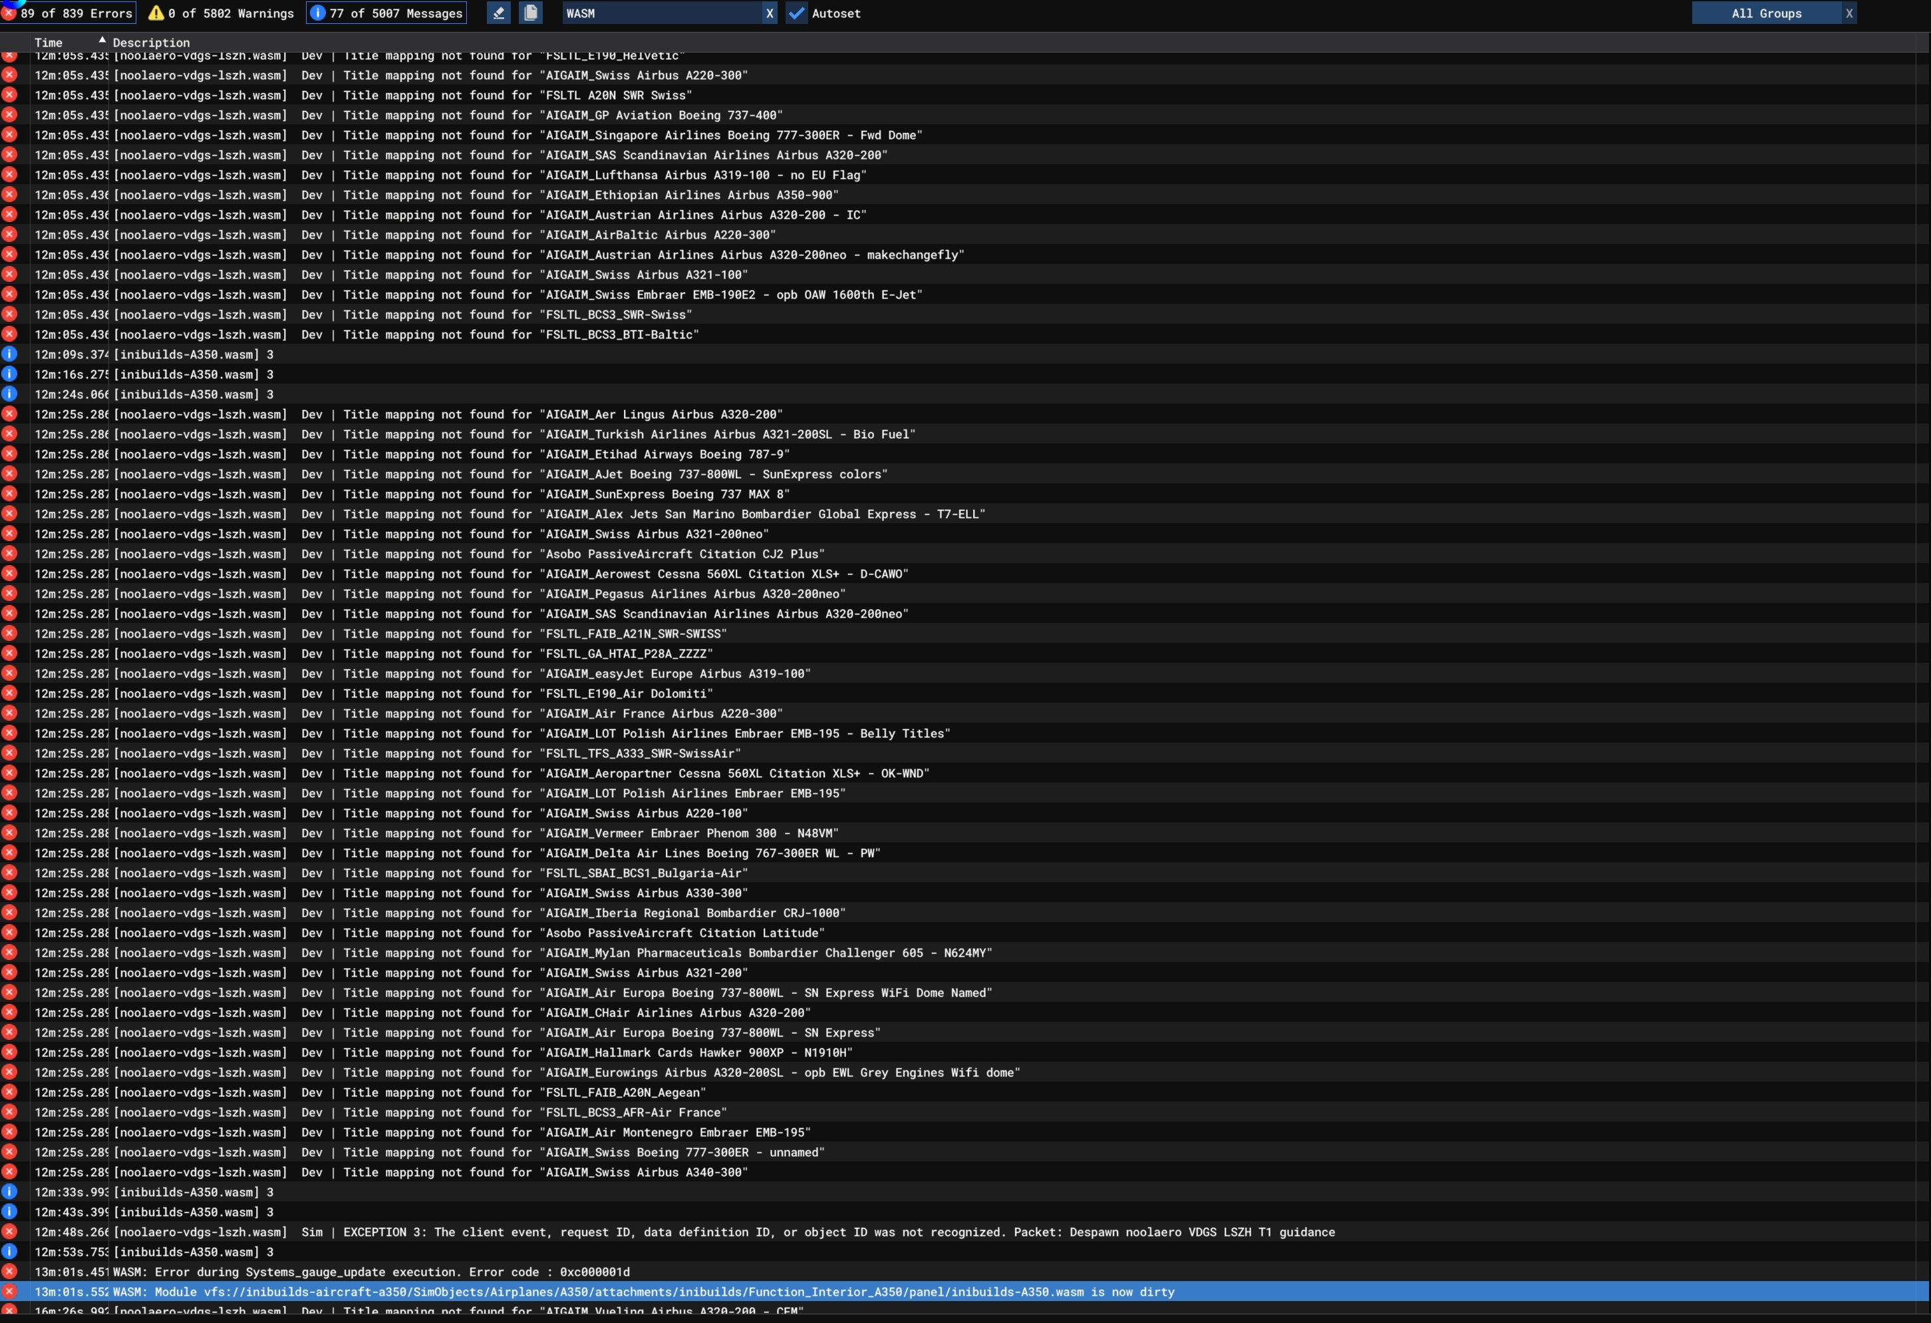Viewport: 1931px width, 1323px height.
Task: Select the 'is now dirty' WASM module row
Action: click(x=644, y=1292)
